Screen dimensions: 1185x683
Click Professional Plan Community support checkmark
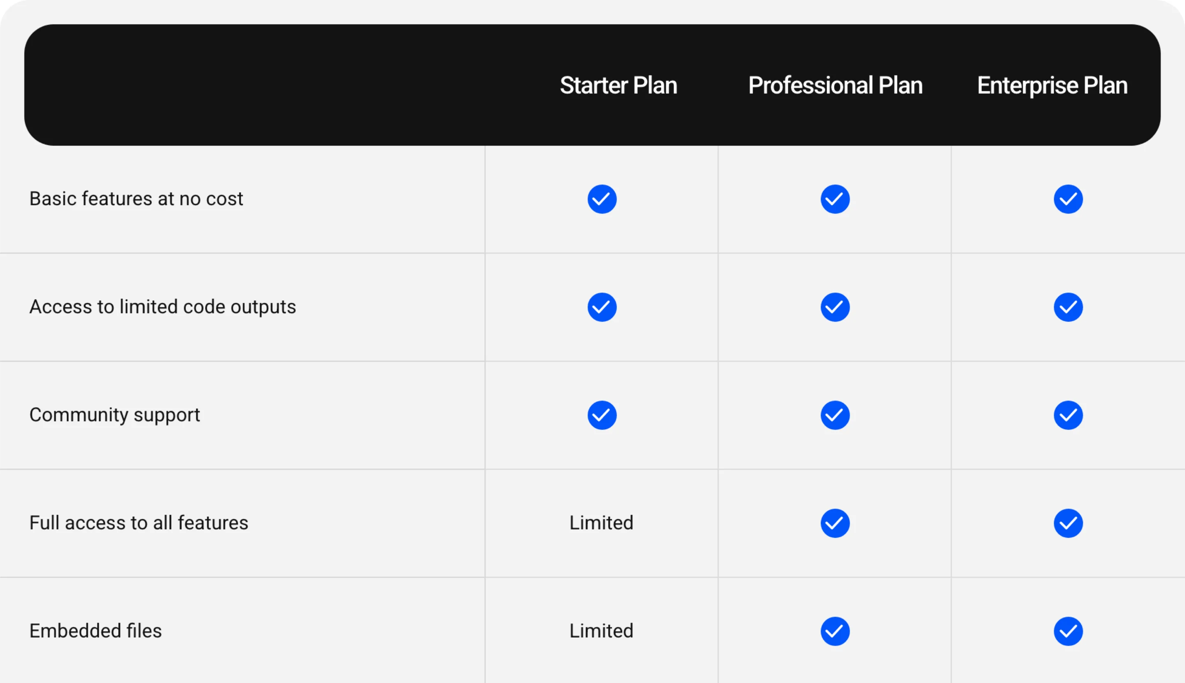point(835,415)
